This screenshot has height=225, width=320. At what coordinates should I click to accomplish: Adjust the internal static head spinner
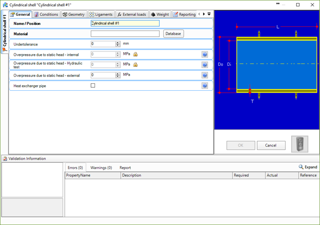click(118, 55)
